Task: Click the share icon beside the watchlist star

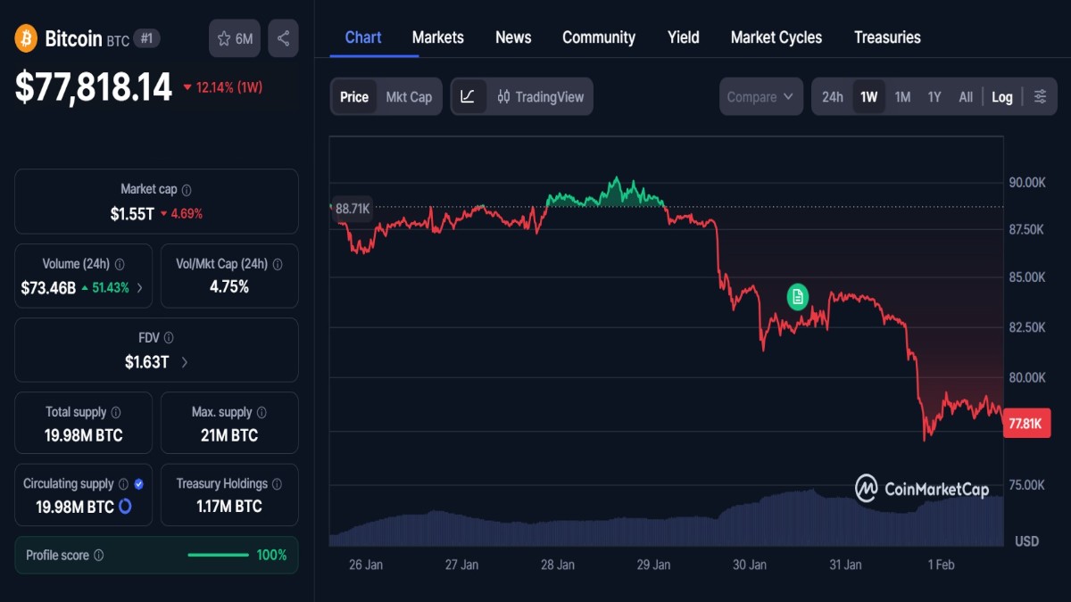Action: pos(283,37)
